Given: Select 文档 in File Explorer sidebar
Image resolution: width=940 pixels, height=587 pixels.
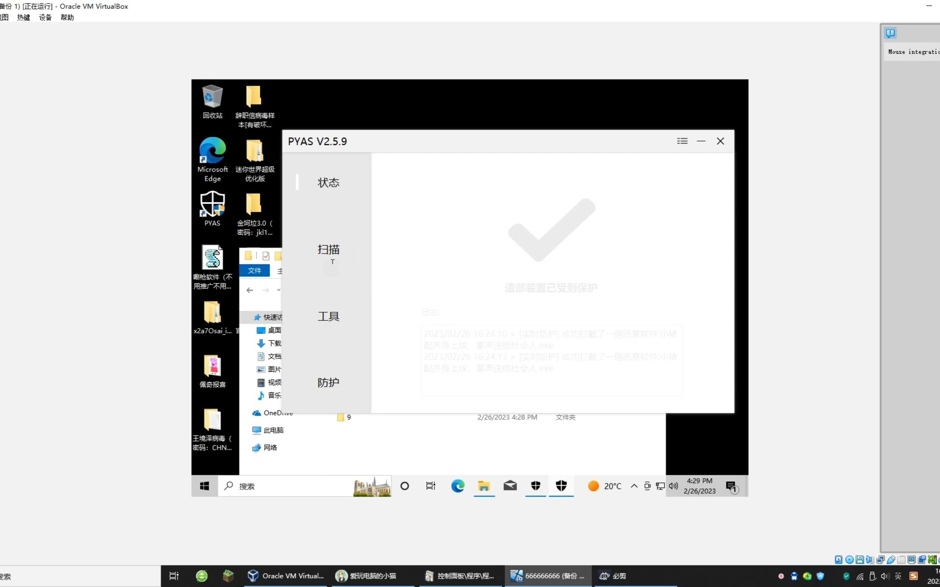Looking at the screenshot, I should 269,356.
